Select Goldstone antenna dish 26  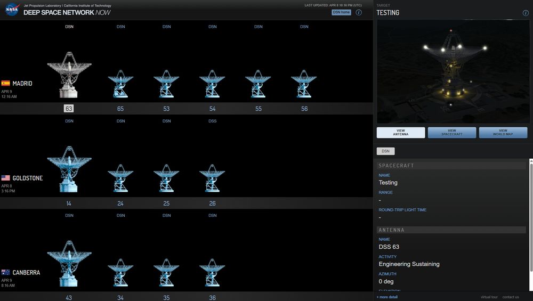[x=212, y=178]
